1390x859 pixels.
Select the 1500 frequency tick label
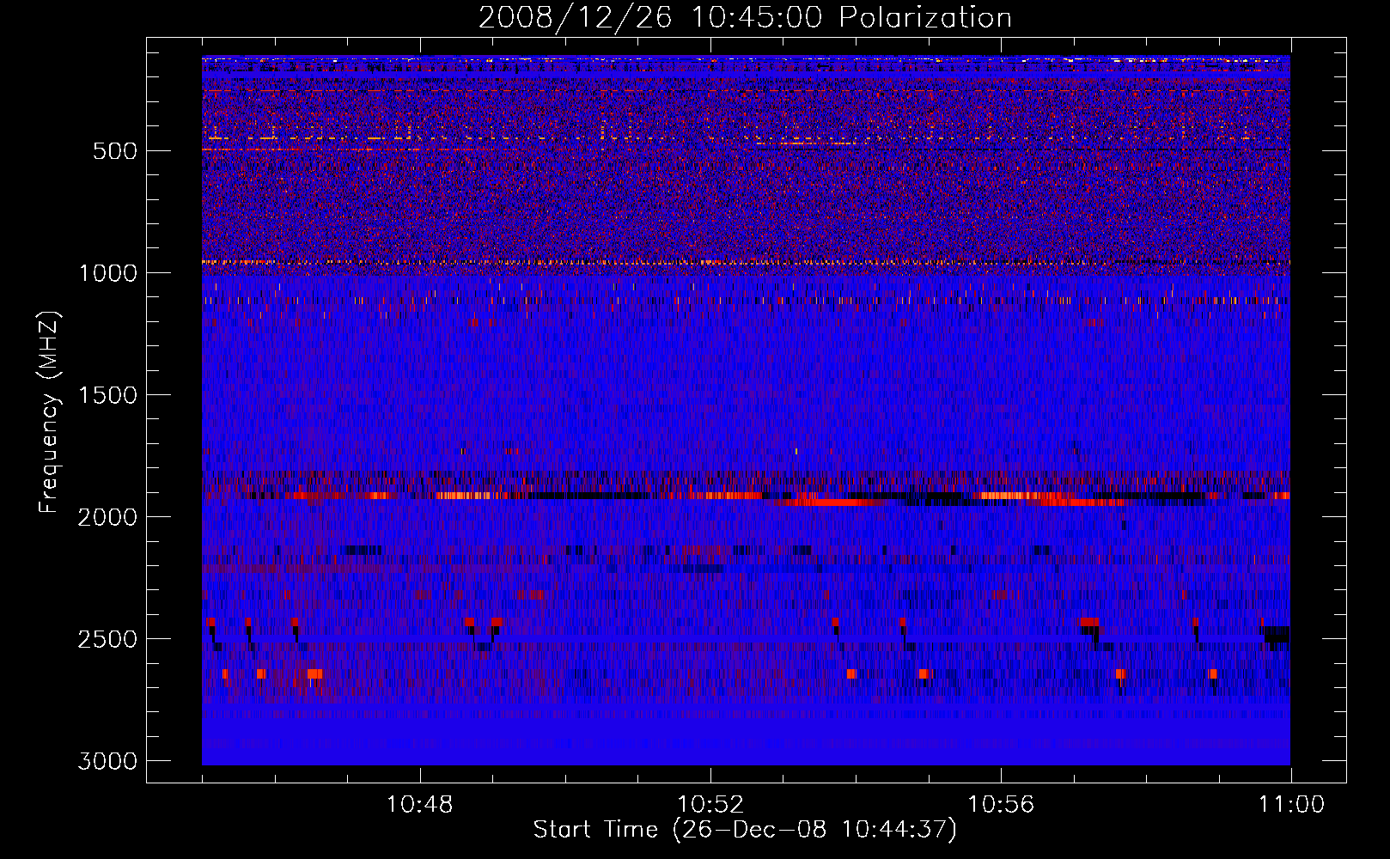click(107, 395)
